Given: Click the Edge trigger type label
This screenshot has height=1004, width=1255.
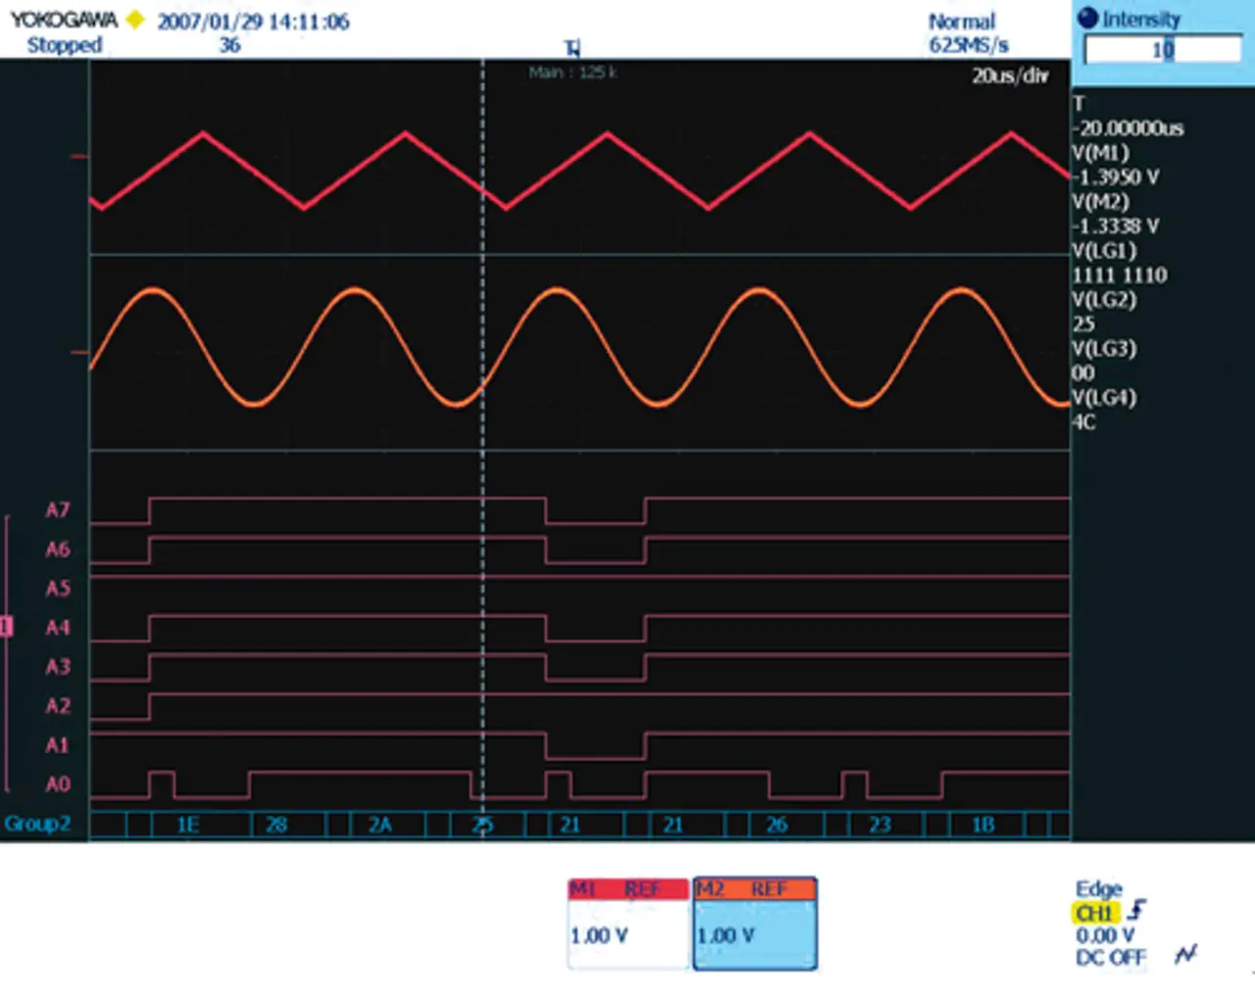Looking at the screenshot, I should click(x=1098, y=888).
